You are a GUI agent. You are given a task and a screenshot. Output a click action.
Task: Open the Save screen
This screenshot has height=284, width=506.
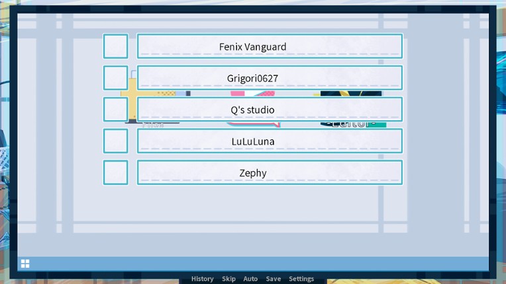pyautogui.click(x=274, y=279)
